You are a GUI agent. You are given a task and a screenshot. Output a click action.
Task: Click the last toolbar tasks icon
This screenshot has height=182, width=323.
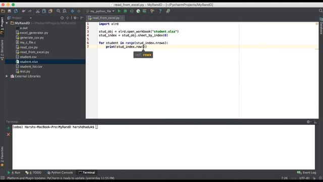coord(168,11)
